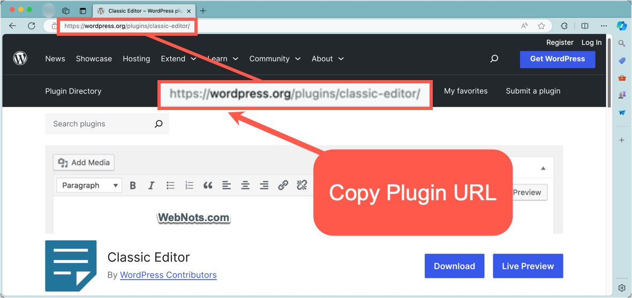Image resolution: width=632 pixels, height=298 pixels.
Task: Click the site info lock icon
Action: pos(54,26)
